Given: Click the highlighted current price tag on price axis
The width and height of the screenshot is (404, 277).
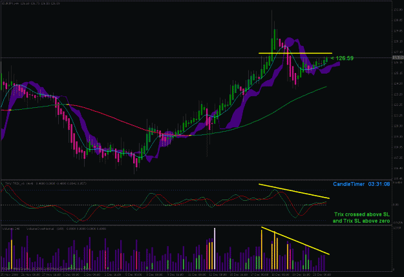Looking at the screenshot, I should pyautogui.click(x=398, y=57).
